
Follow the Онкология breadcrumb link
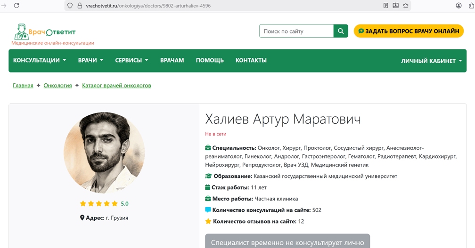(57, 86)
